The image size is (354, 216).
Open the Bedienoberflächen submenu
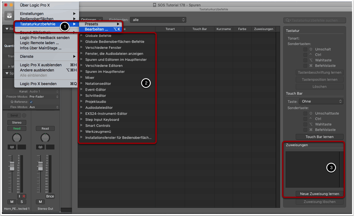click(x=47, y=19)
